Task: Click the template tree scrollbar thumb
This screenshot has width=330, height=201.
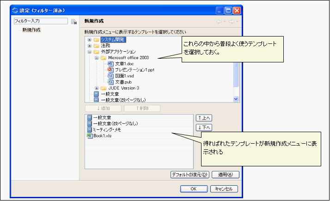Action: tap(236, 74)
